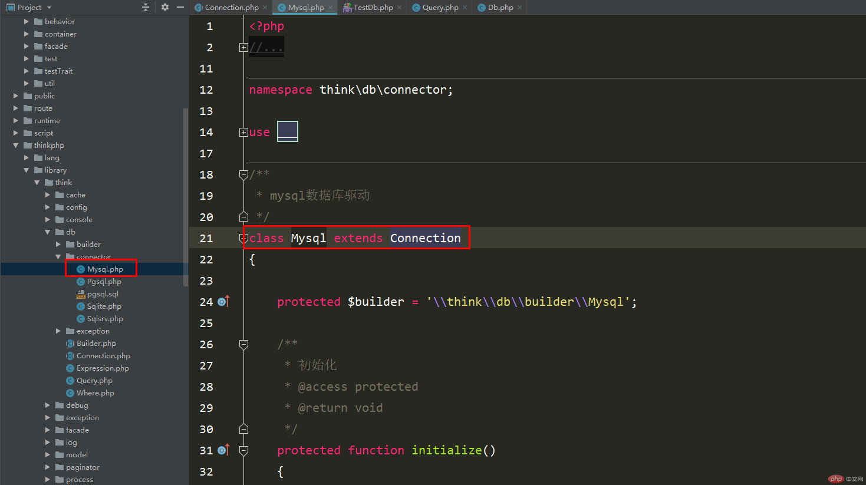Viewport: 866px width, 485px height.
Task: Click the override gutter icon on line 24
Action: tap(223, 302)
